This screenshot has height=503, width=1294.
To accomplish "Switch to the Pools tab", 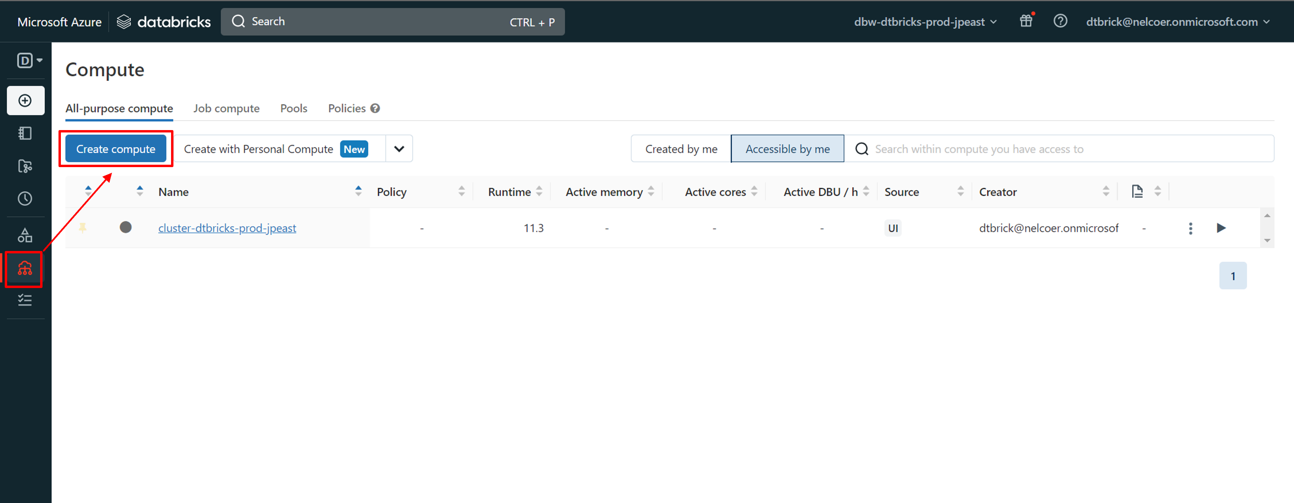I will click(293, 108).
